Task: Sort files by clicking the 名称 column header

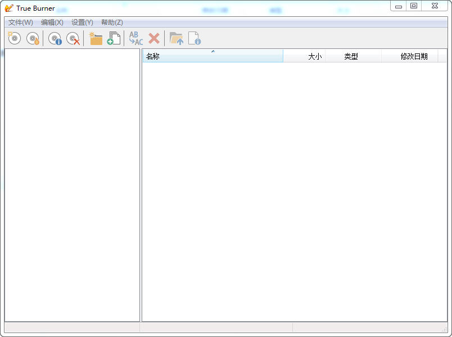Action: 152,56
